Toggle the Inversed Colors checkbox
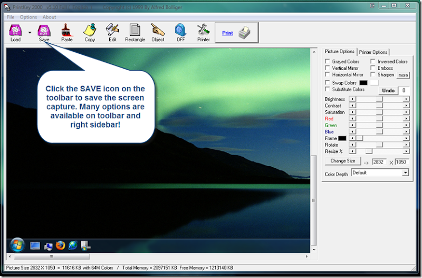422x278 pixels. pos(373,61)
